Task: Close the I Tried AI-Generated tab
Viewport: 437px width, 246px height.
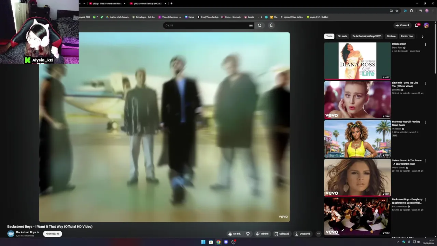Action: tap(125, 3)
